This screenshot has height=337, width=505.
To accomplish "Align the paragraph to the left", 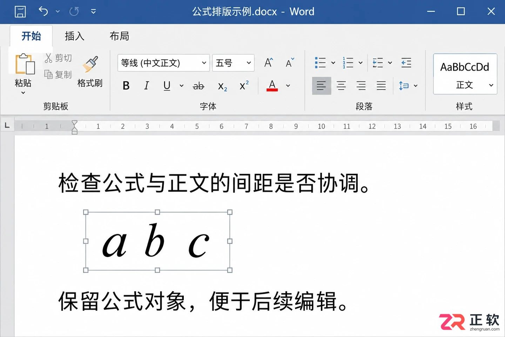I will click(x=322, y=86).
